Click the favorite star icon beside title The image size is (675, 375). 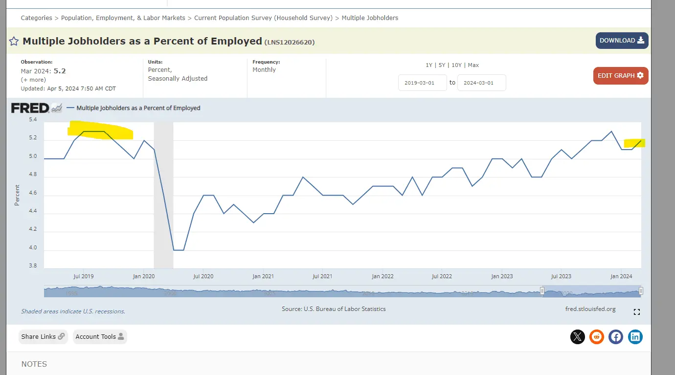14,41
